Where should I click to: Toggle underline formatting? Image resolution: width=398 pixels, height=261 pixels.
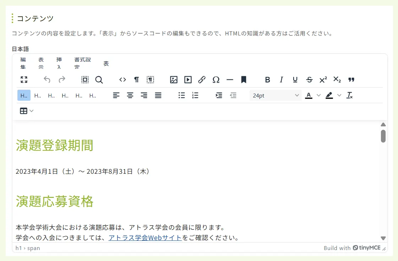coord(295,80)
